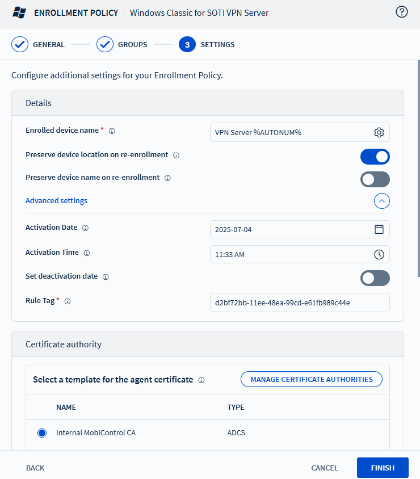Show info tooltip for Rule Tag
The height and width of the screenshot is (479, 420).
tap(68, 301)
